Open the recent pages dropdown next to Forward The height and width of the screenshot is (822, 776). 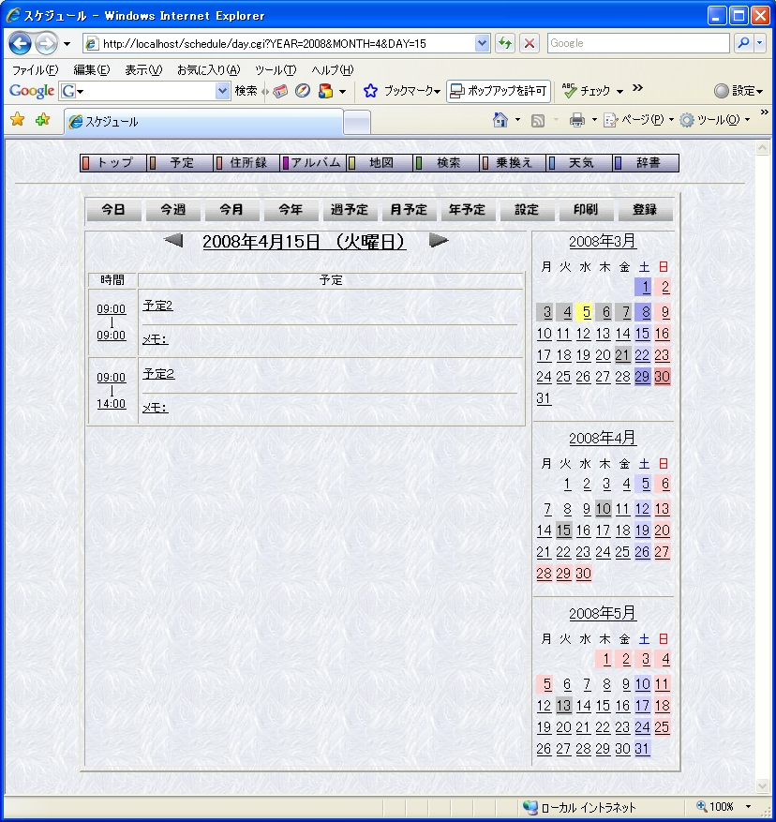tap(67, 44)
